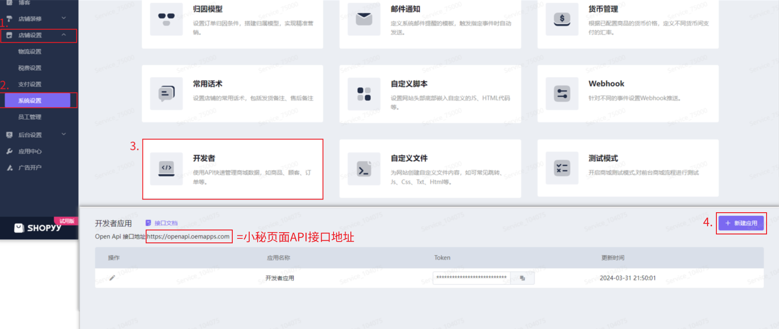Open the 归因模型 card icon
This screenshot has height=329, width=779.
click(167, 19)
